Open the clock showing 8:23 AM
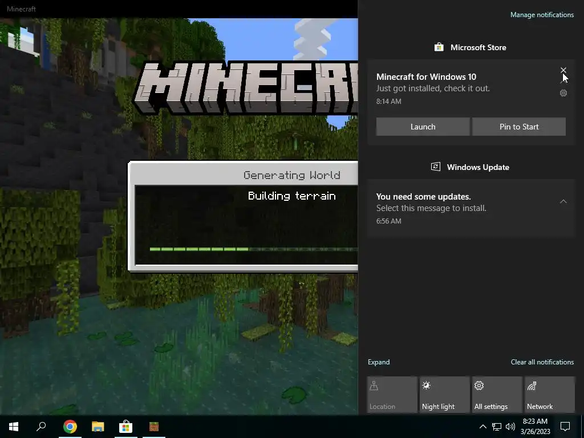 coord(535,427)
